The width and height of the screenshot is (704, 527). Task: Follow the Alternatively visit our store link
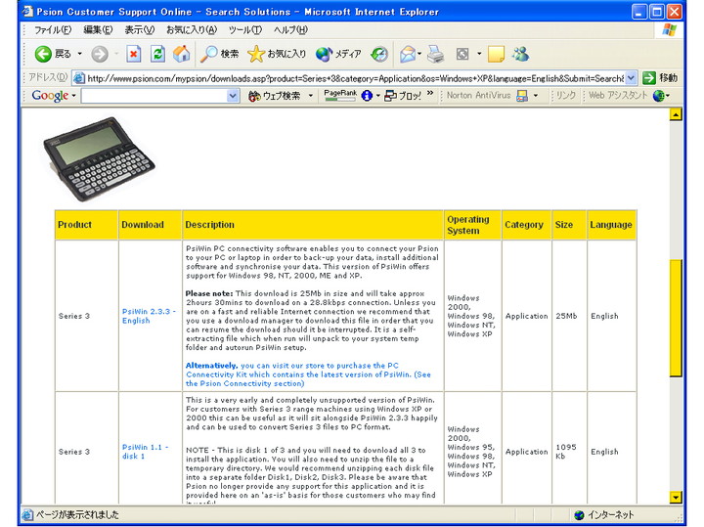click(x=308, y=374)
